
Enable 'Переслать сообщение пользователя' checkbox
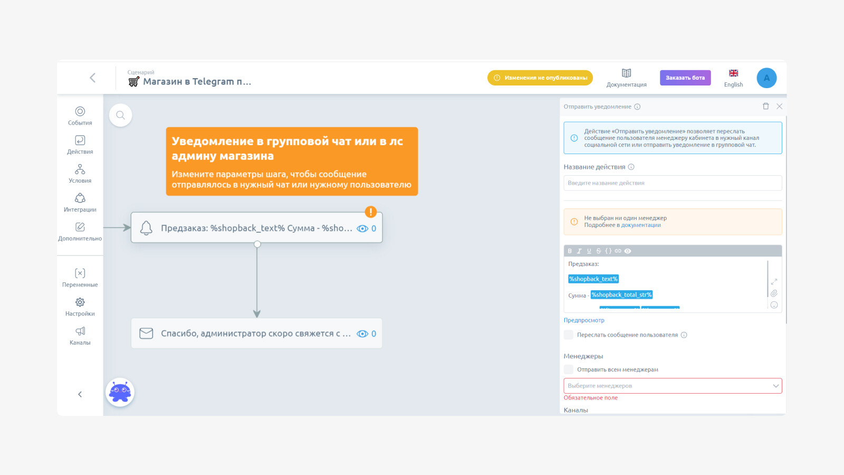(569, 335)
